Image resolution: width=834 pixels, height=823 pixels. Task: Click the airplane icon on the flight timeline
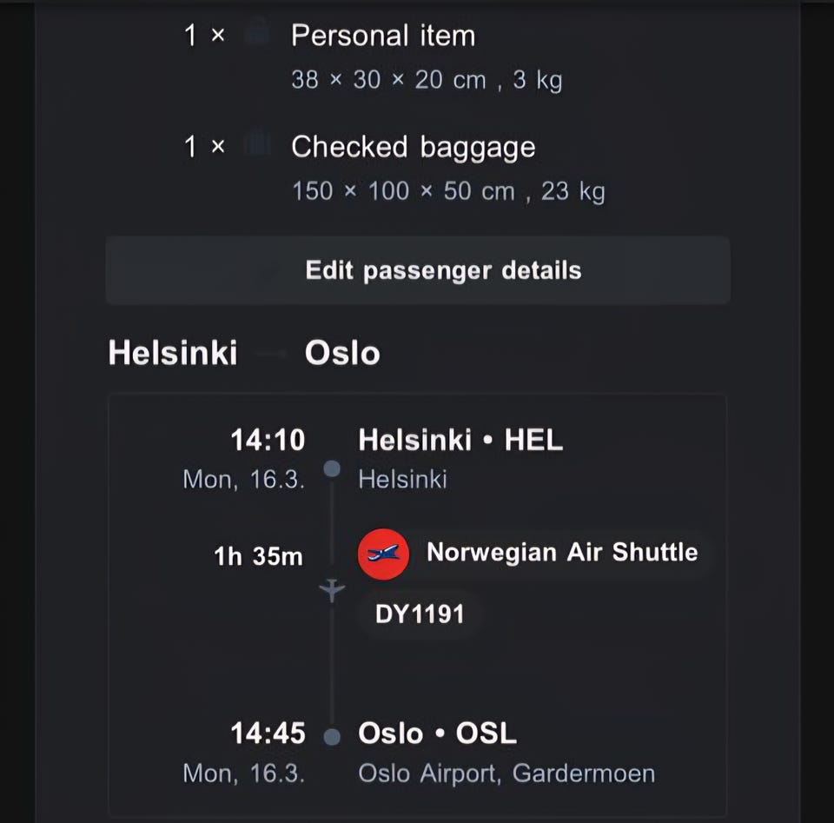(x=332, y=591)
